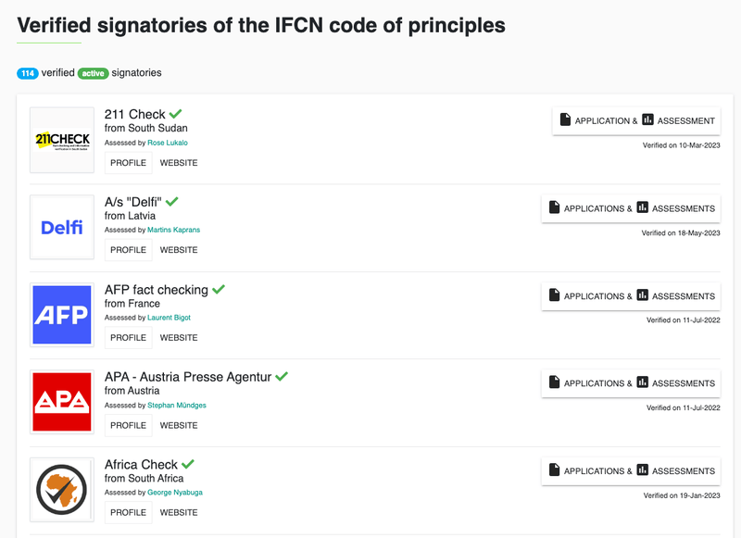Click APA's applications document icon
The image size is (741, 538).
pos(554,382)
